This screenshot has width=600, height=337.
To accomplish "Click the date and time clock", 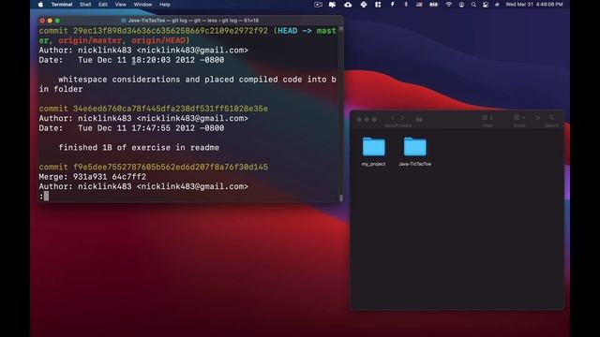I will tap(534, 5).
